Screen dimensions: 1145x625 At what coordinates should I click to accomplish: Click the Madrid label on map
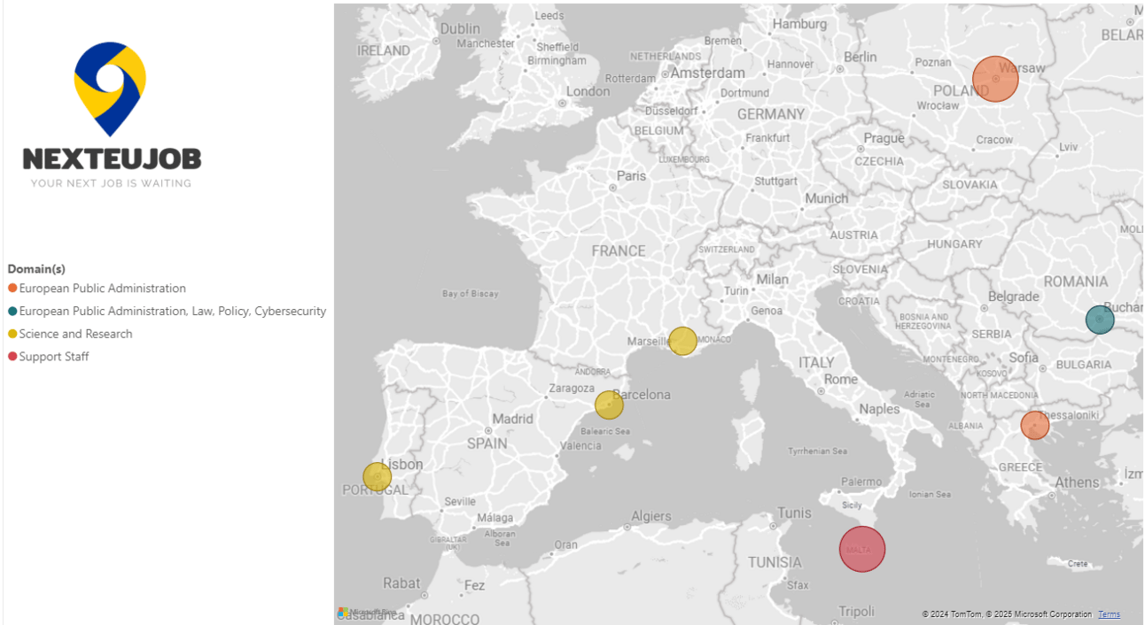[512, 419]
